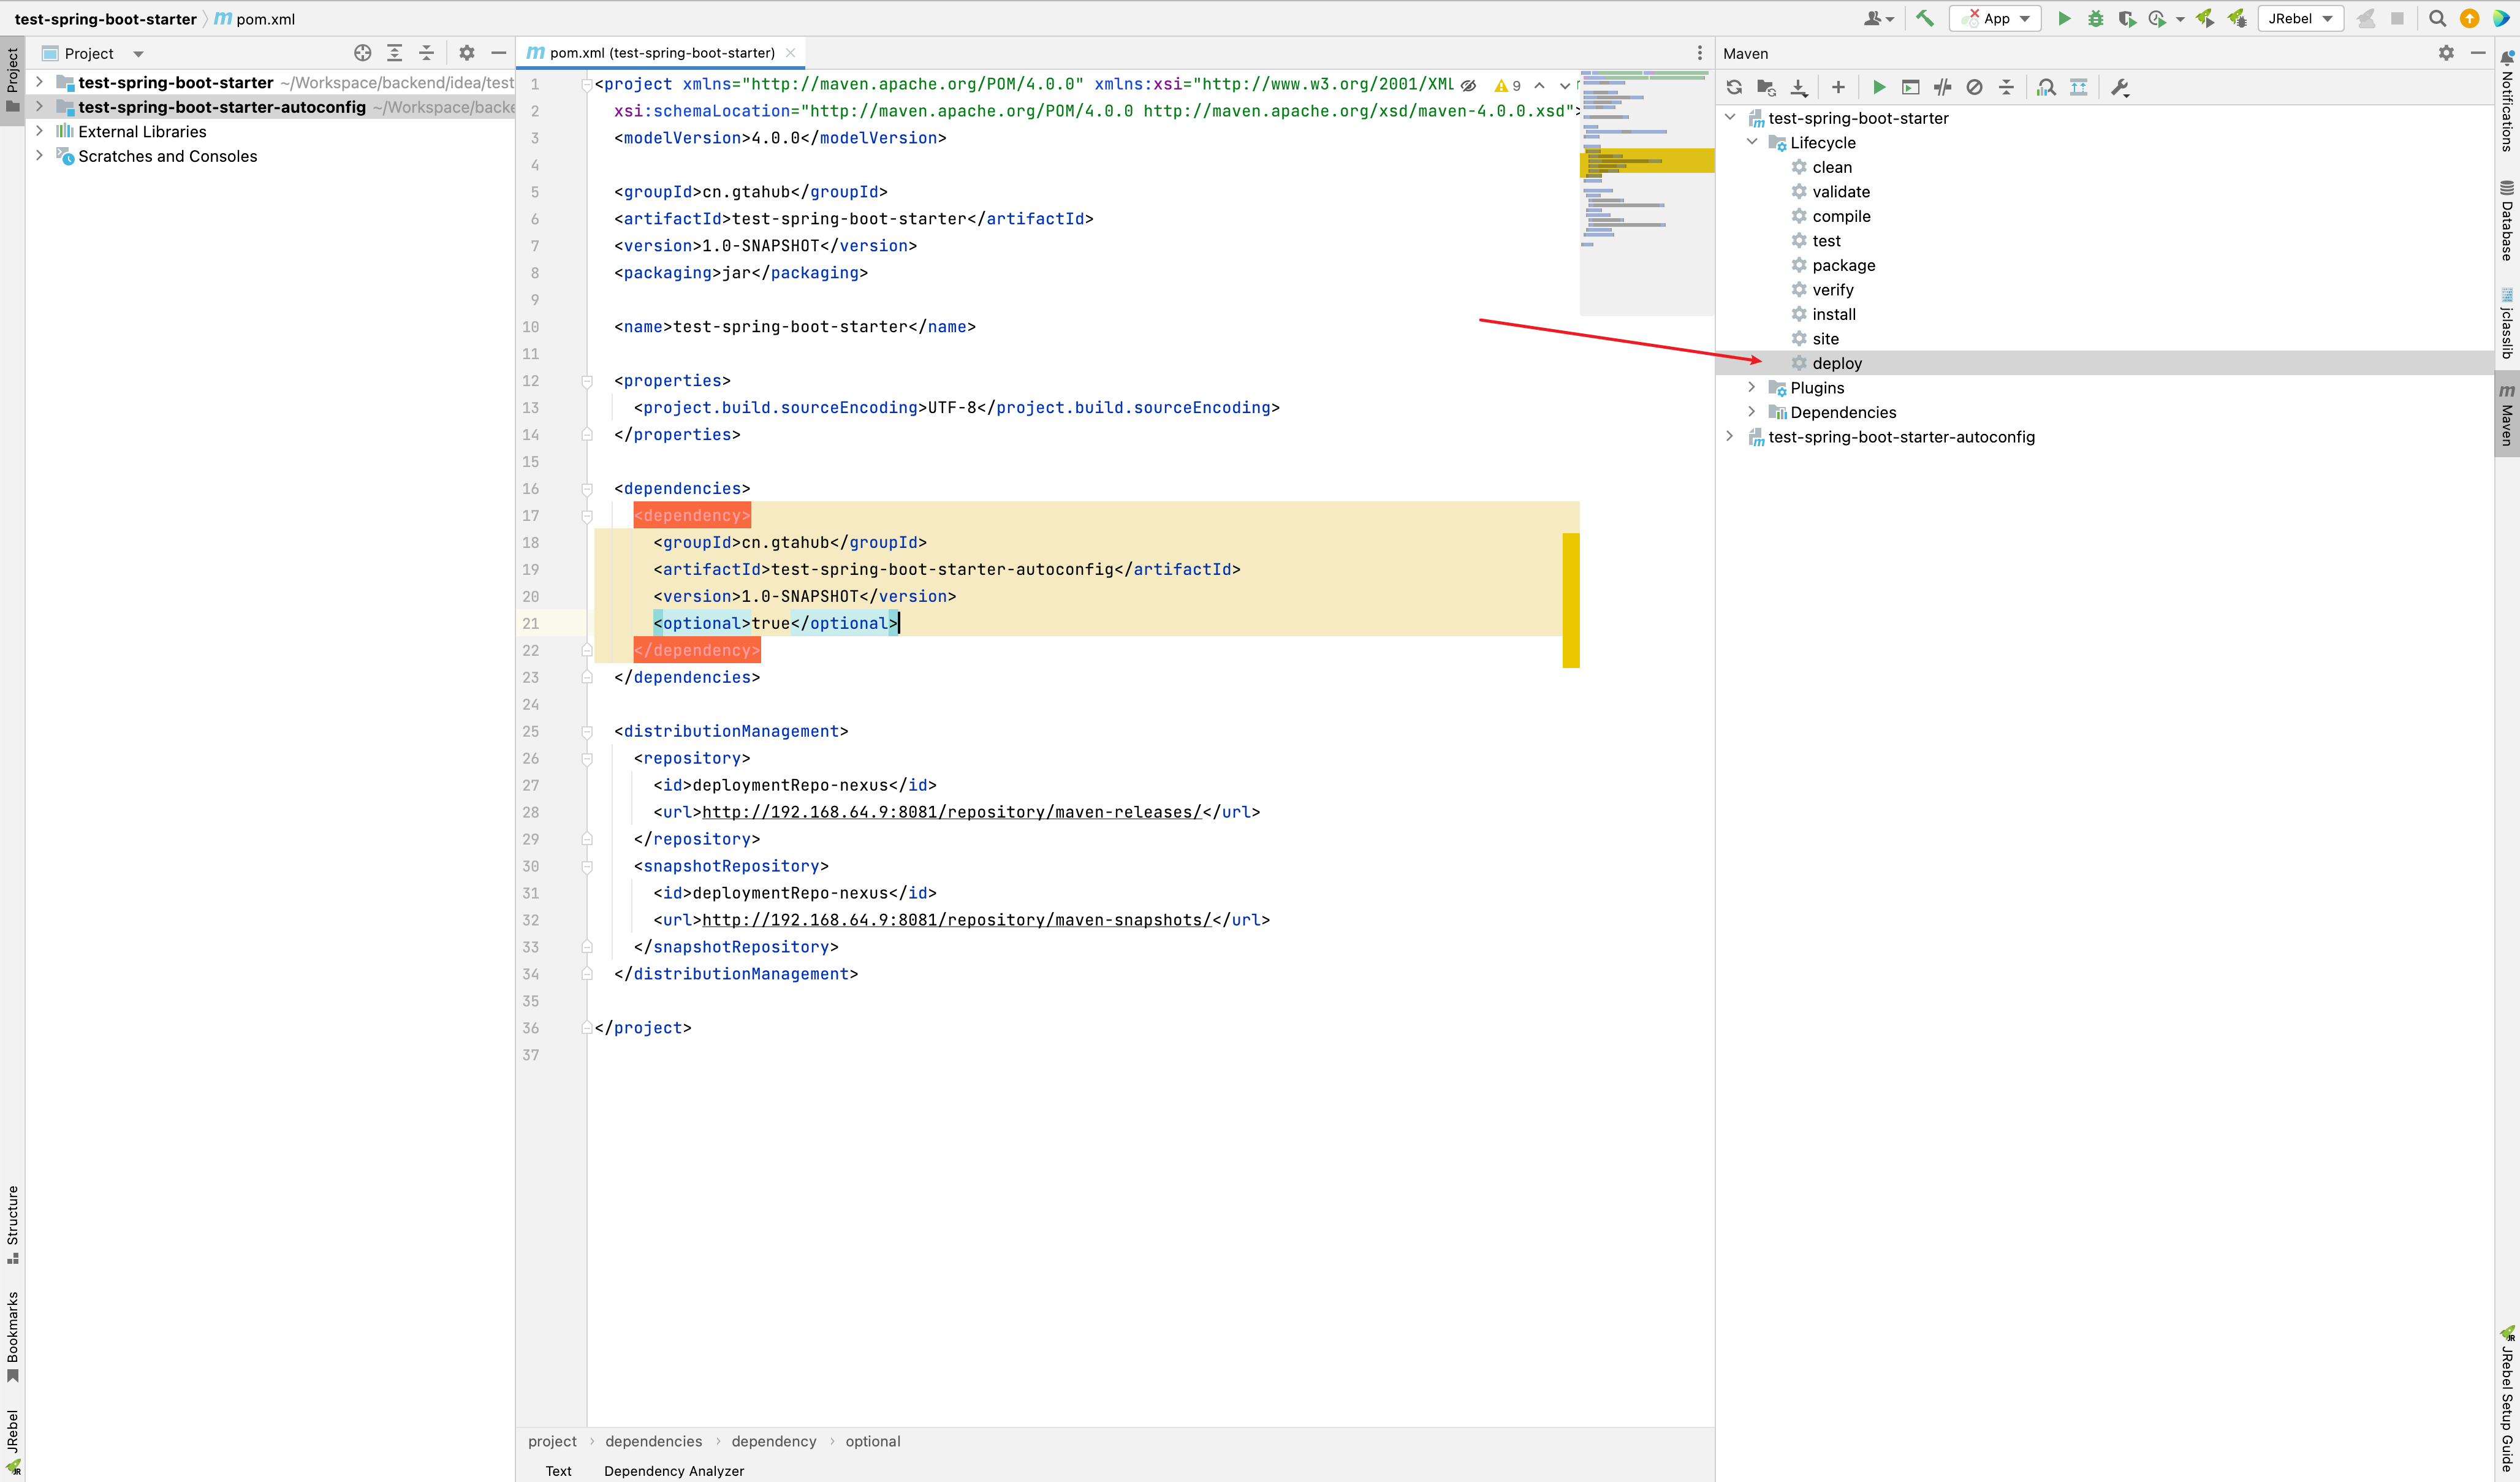The width and height of the screenshot is (2520, 1482).
Task: Click Generate Sources and Update Folders icon
Action: click(x=1766, y=87)
